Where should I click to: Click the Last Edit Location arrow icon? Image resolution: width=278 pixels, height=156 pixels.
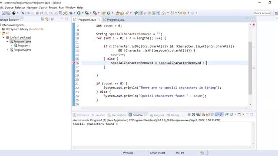click(x=180, y=13)
